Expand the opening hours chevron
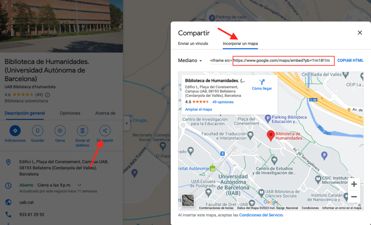The width and height of the screenshot is (371, 225). [x=80, y=185]
